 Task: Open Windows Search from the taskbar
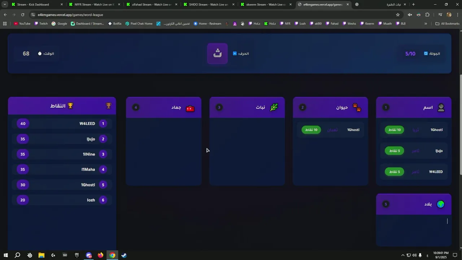[17, 255]
